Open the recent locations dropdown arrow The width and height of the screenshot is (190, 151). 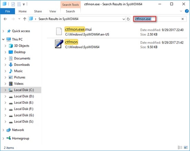(19, 19)
